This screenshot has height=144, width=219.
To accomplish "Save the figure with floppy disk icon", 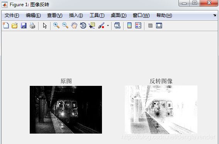I will [24, 26].
